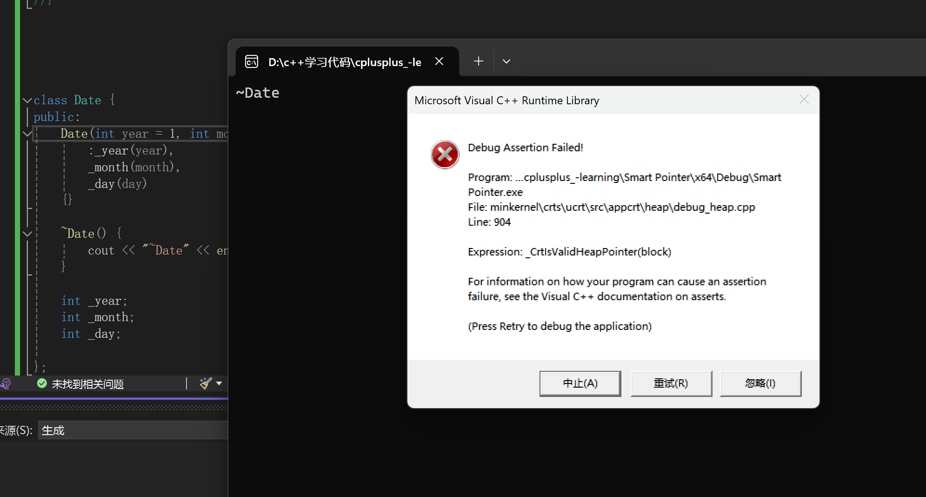
Task: Close the Runtime Library assertion dialog
Action: coord(804,100)
